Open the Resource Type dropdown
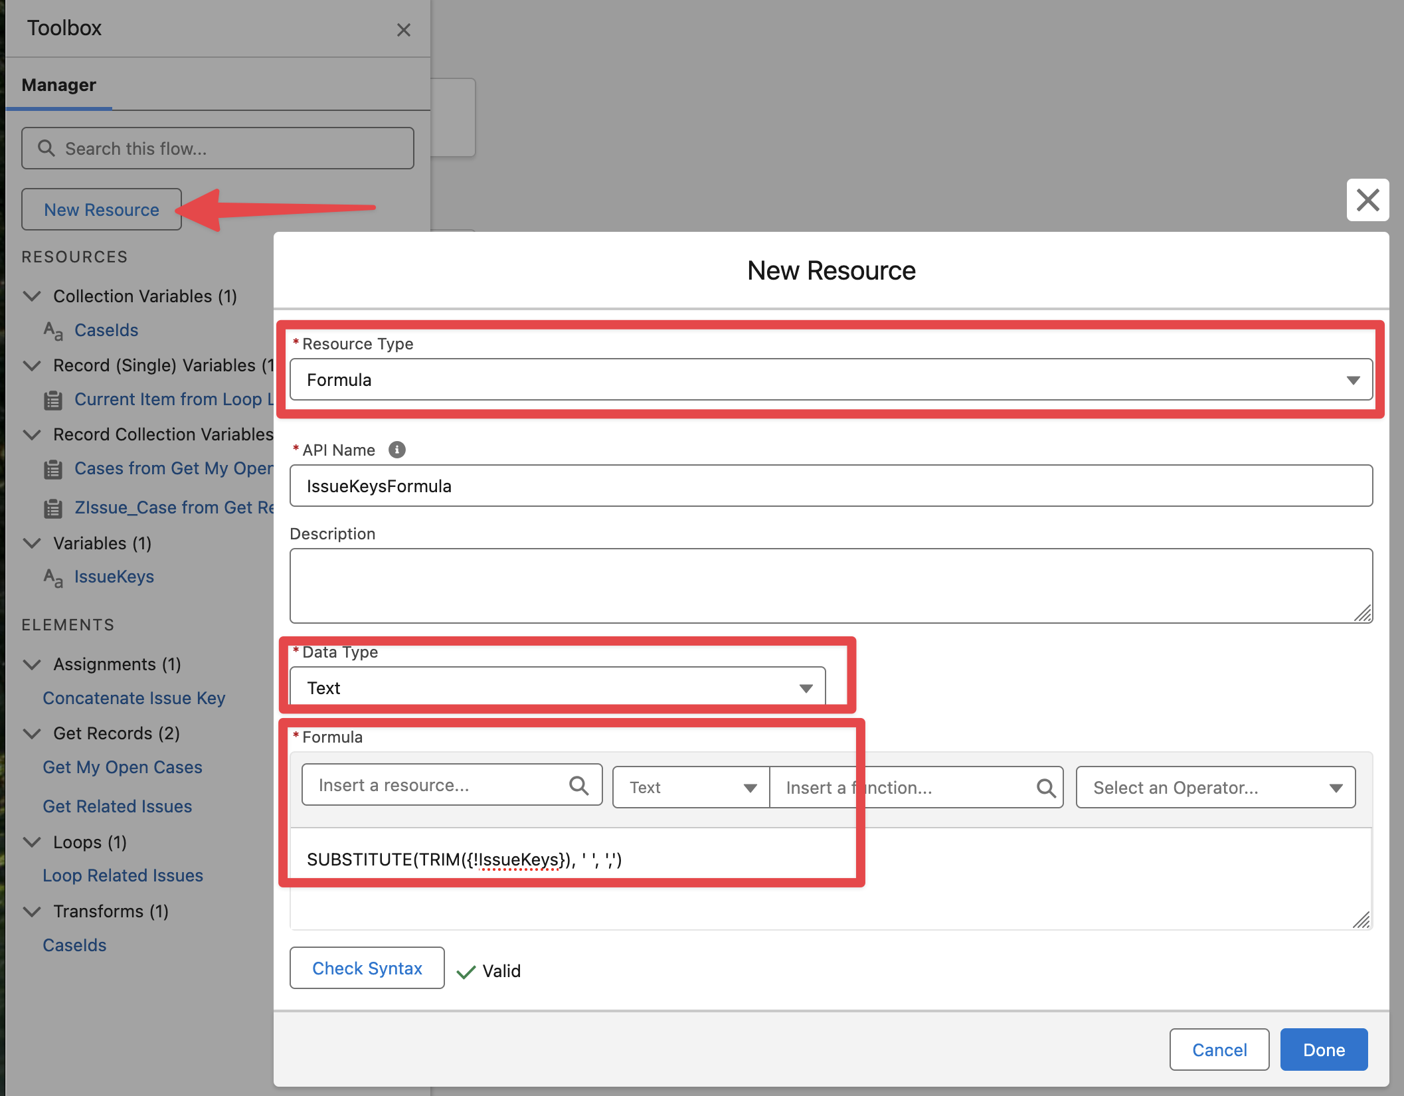 [830, 380]
